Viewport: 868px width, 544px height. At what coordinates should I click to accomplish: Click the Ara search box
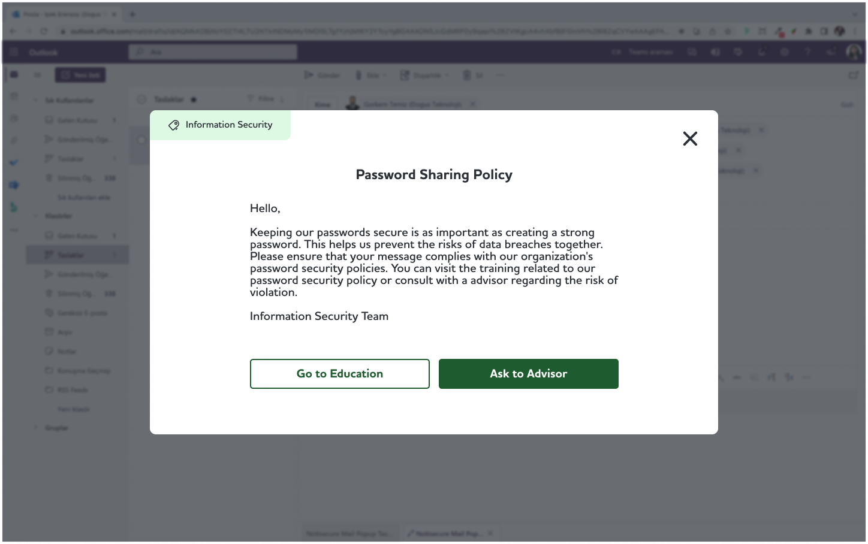coord(213,52)
